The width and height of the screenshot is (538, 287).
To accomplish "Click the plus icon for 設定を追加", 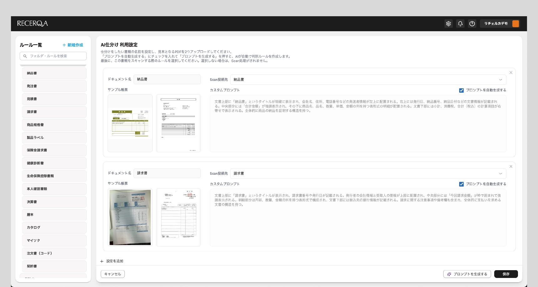I will [x=102, y=261].
